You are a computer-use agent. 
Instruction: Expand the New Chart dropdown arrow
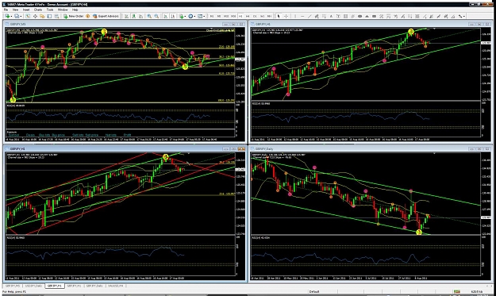11,16
